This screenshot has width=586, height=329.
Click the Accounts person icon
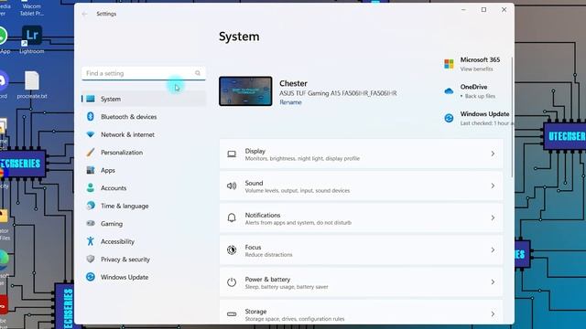91,187
